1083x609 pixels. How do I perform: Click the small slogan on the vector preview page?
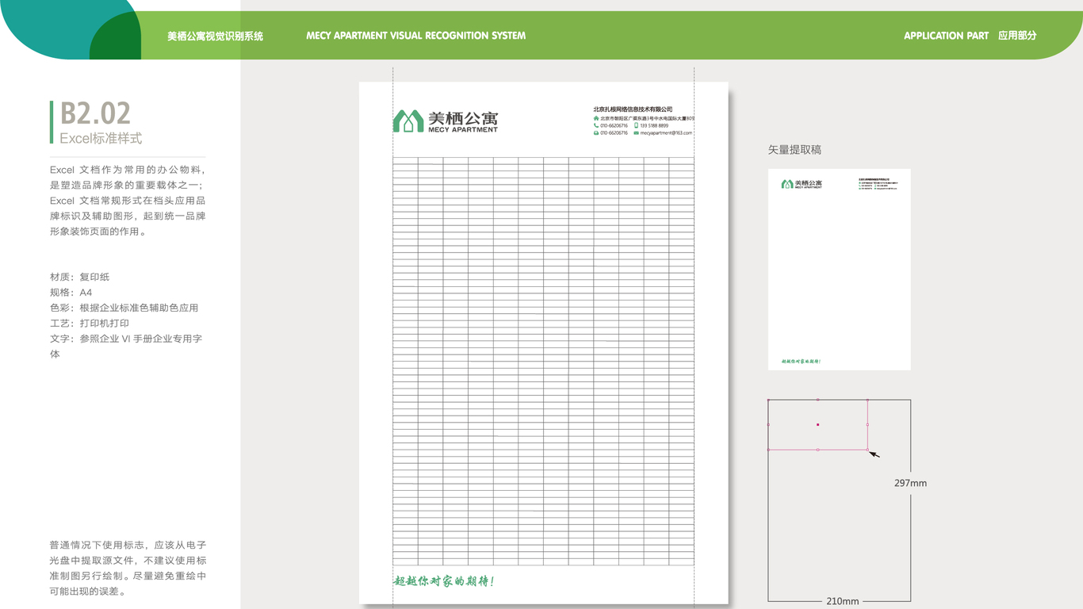point(801,362)
